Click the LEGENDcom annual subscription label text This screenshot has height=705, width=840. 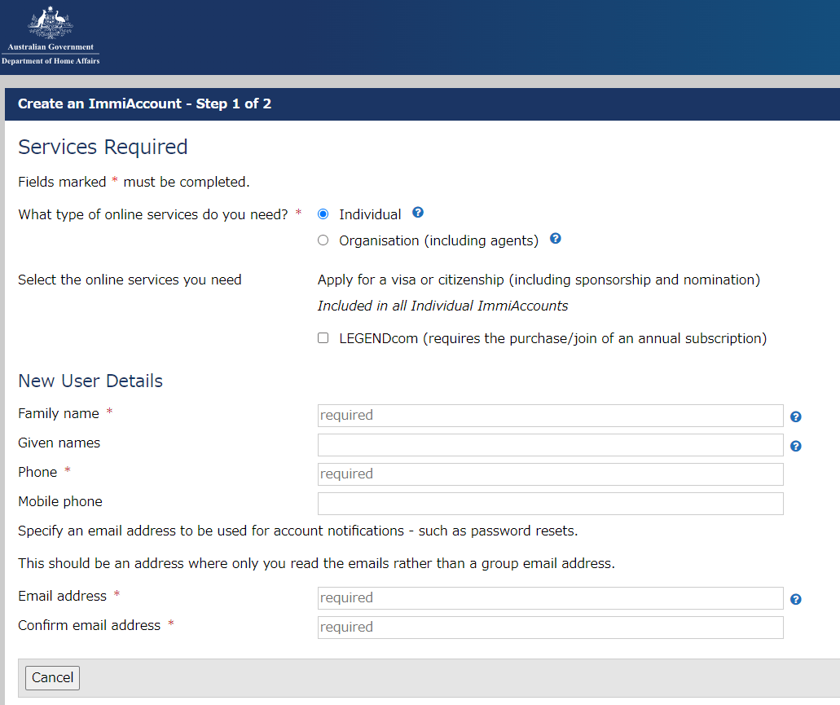[x=553, y=338]
